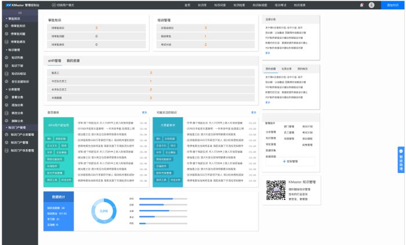Switch to the 与我分享 tab

pyautogui.click(x=287, y=69)
